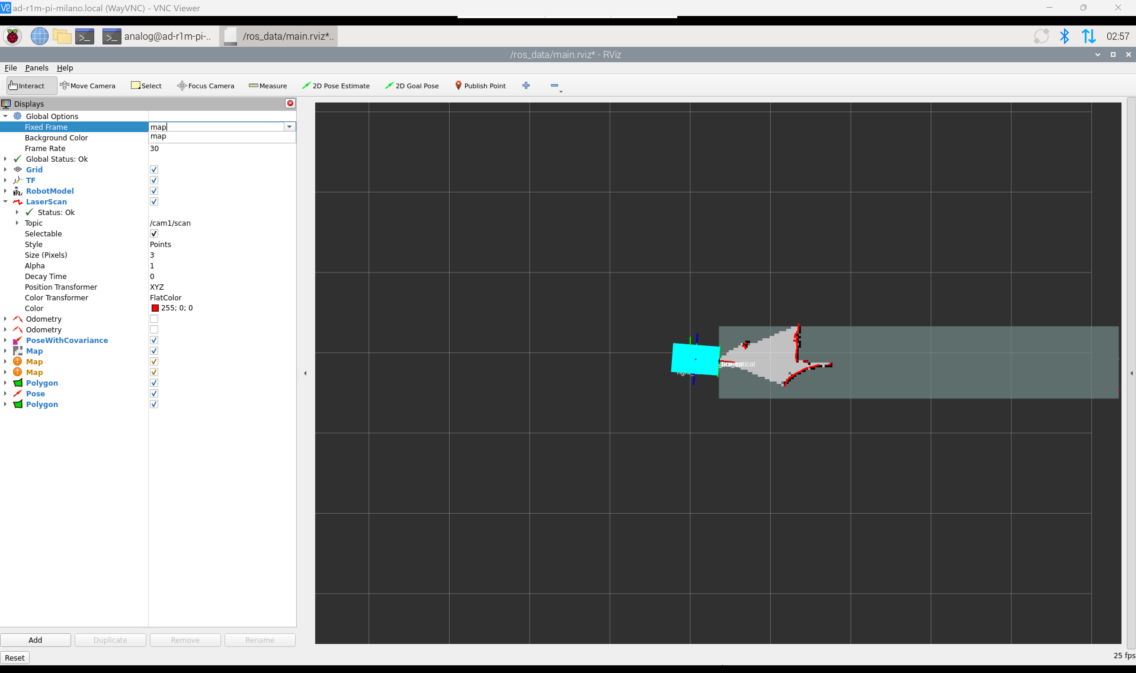1136x673 pixels.
Task: Disable the Grid display checkbox
Action: pos(154,170)
